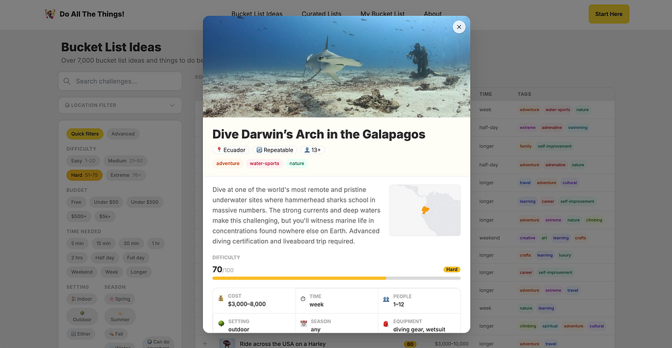The height and width of the screenshot is (348, 672).
Task: Click the red Equipment icon
Action: click(386, 324)
